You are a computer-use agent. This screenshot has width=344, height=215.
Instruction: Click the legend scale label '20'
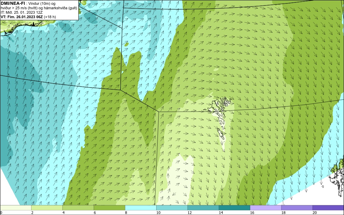[x=315, y=213]
